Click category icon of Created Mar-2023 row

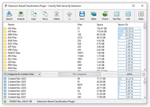pyautogui.click(x=5, y=79)
